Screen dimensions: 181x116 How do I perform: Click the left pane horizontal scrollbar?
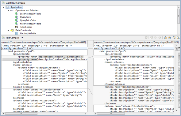point(44,114)
